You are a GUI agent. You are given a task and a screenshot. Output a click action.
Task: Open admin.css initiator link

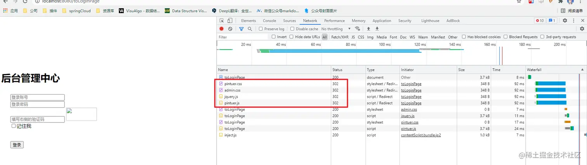pos(409,109)
